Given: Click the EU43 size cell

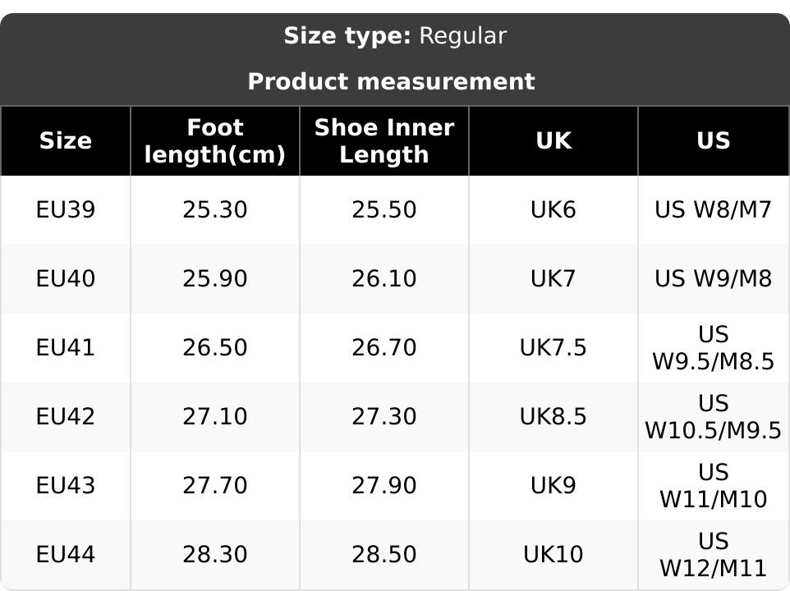Looking at the screenshot, I should (x=66, y=486).
